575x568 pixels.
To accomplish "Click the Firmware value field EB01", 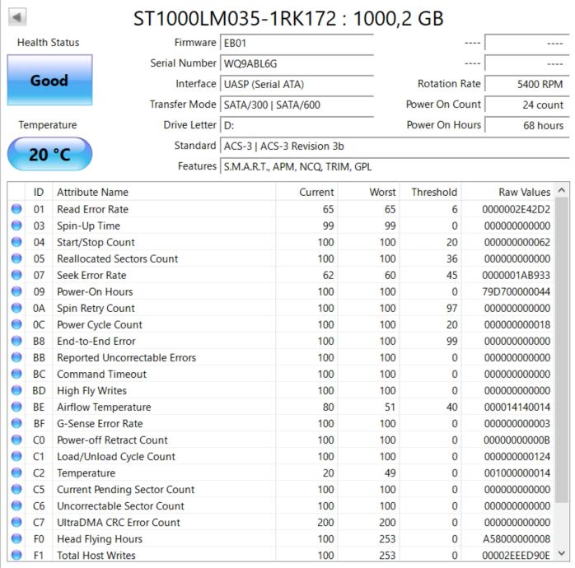I will [x=297, y=43].
